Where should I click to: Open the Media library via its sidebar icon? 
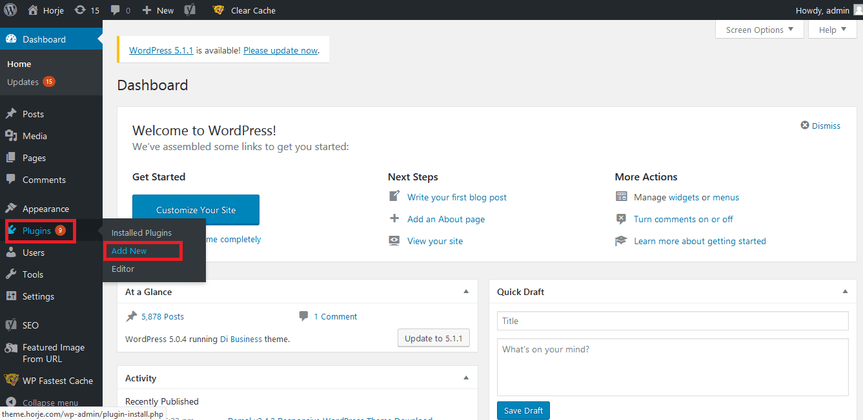tap(12, 135)
